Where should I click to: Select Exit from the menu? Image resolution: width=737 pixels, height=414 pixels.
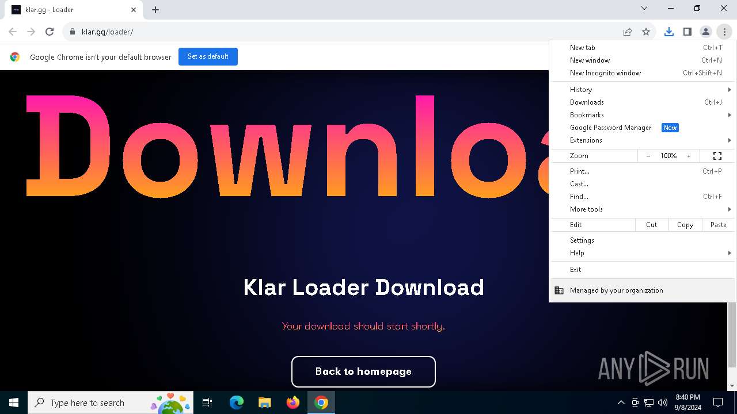(642, 270)
